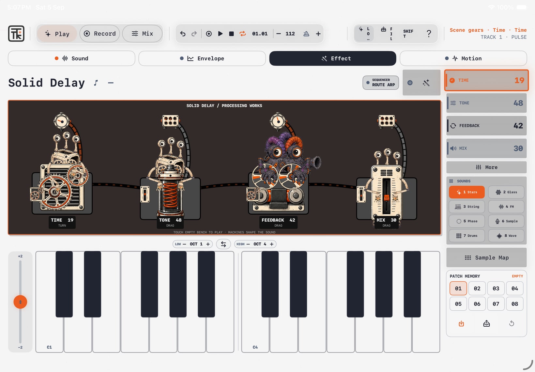
Task: Select the Effect tab
Action: pyautogui.click(x=333, y=58)
